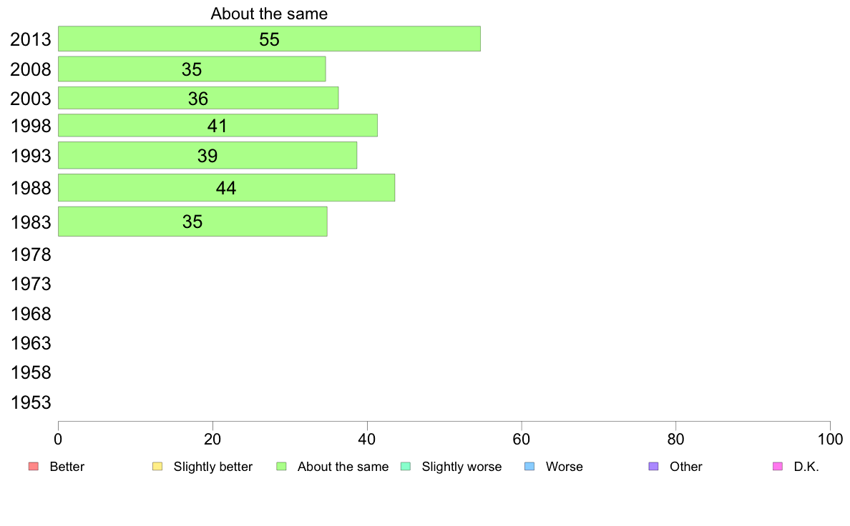The width and height of the screenshot is (850, 526).
Task: Click the Slightly worse legend label
Action: (x=462, y=467)
